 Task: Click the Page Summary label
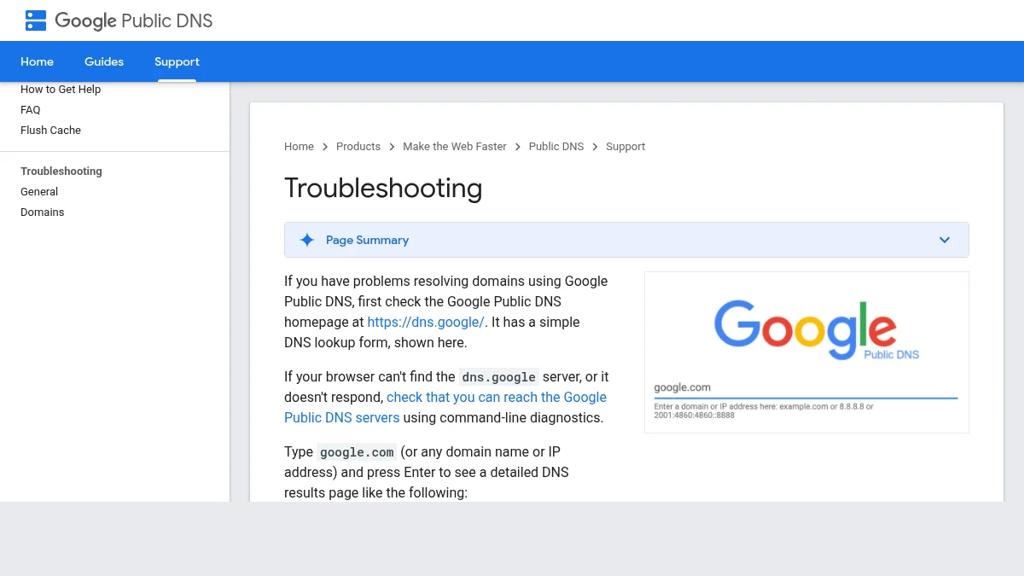(367, 240)
